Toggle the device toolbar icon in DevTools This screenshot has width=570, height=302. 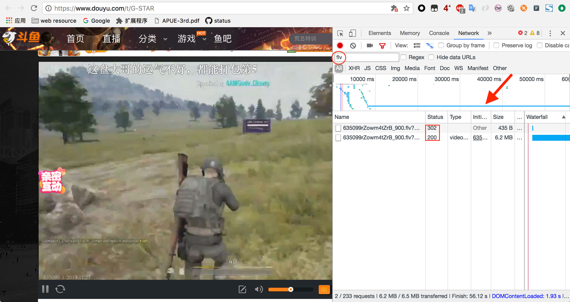point(353,33)
